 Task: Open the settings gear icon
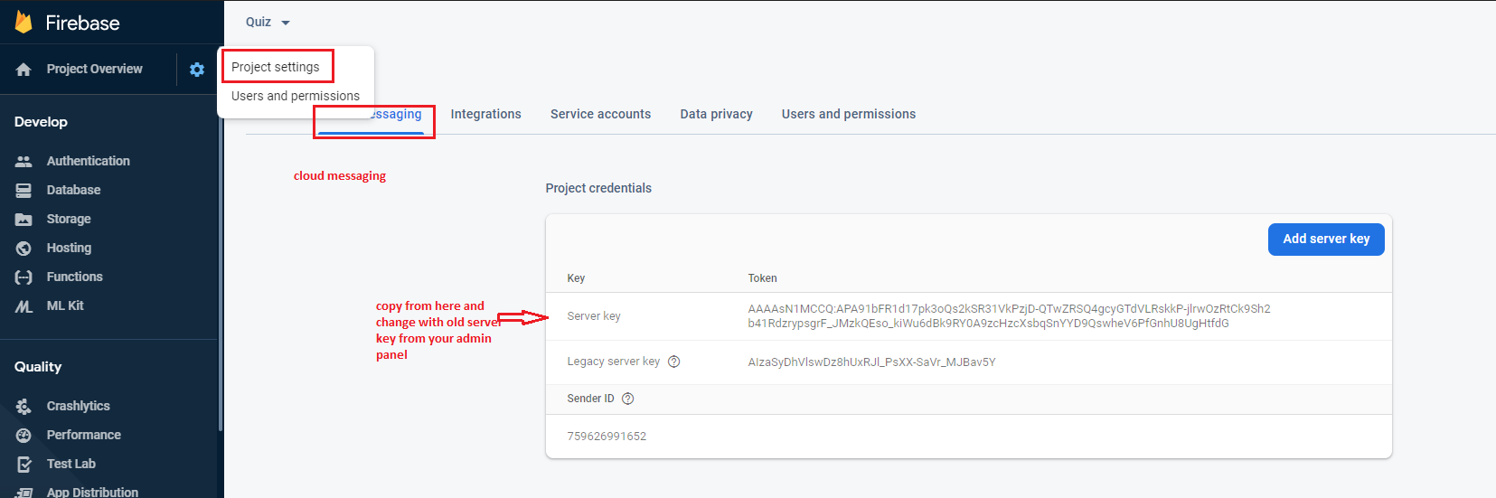tap(197, 70)
